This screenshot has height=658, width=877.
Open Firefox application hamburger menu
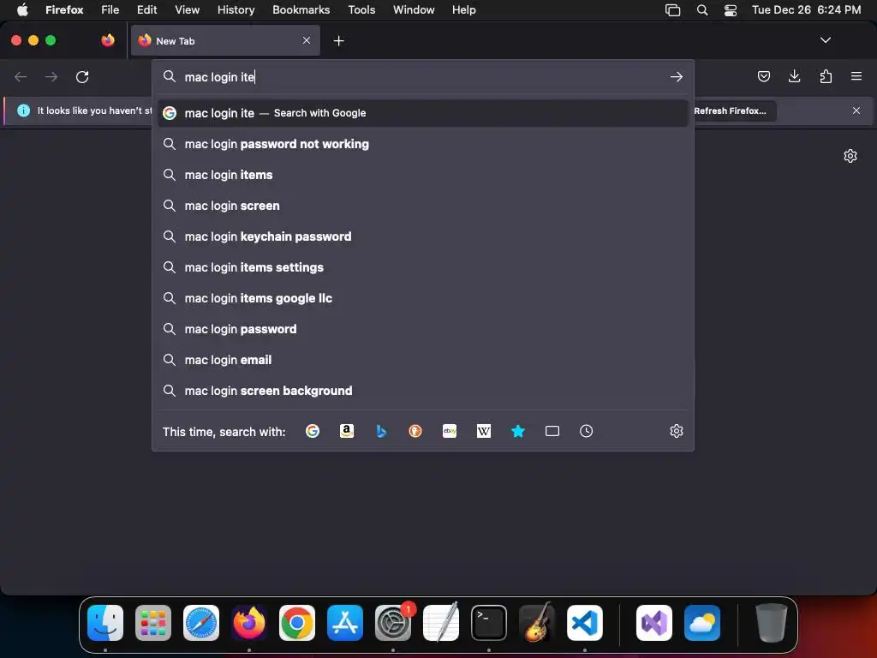(856, 76)
